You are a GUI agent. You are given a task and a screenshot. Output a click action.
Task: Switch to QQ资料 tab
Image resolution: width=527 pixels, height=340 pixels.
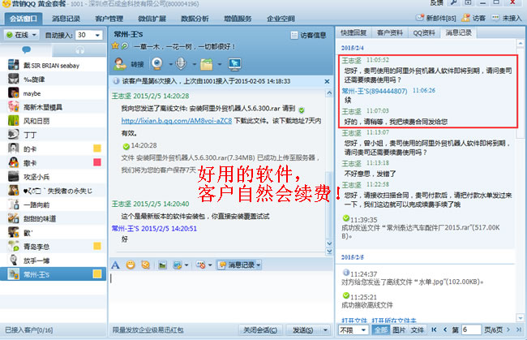pos(424,32)
